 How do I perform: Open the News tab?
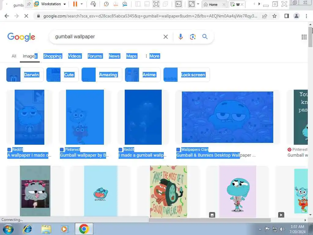(114, 56)
